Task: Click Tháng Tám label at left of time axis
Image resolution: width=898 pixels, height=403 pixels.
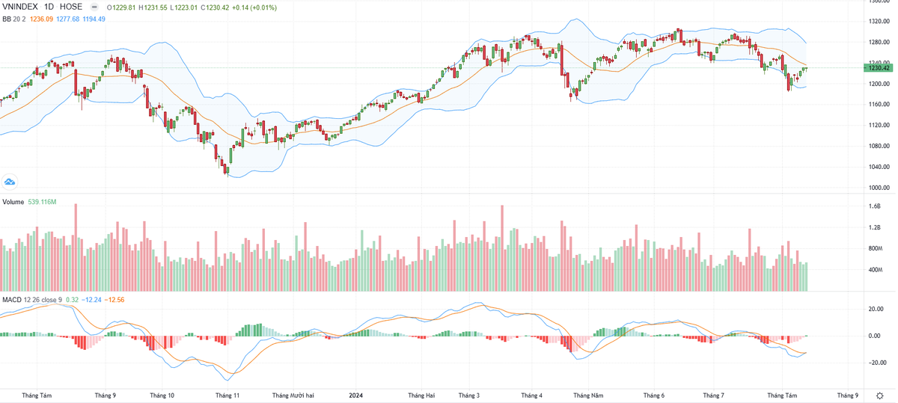Action: pos(36,395)
